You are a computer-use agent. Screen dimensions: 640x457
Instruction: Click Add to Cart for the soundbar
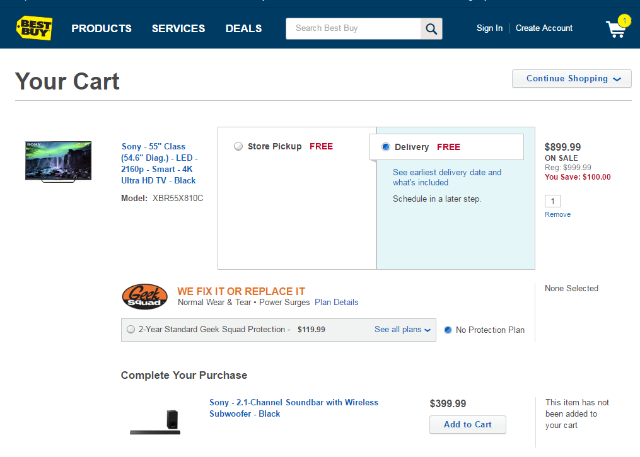(467, 424)
